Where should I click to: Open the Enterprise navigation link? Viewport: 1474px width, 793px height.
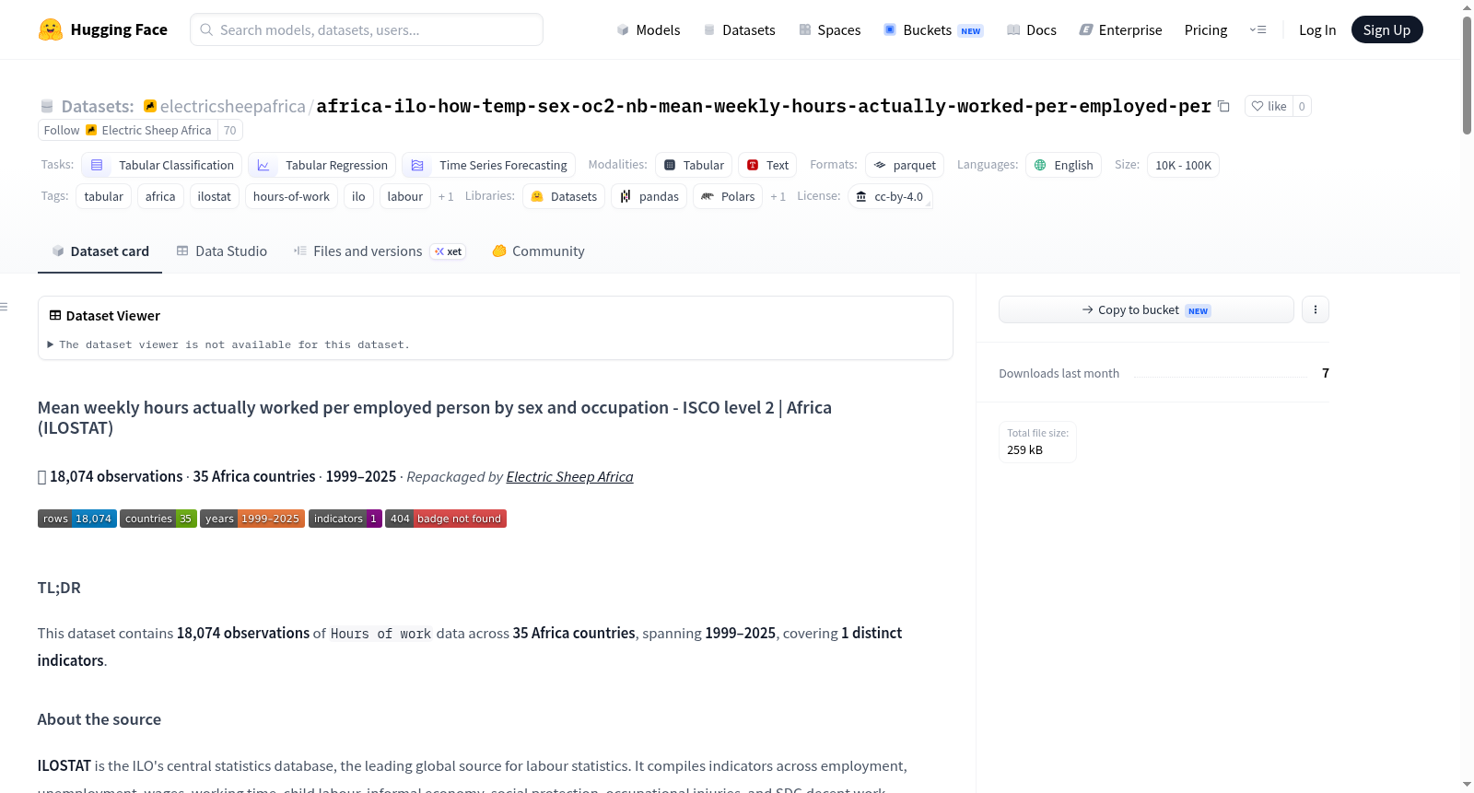(x=1120, y=29)
